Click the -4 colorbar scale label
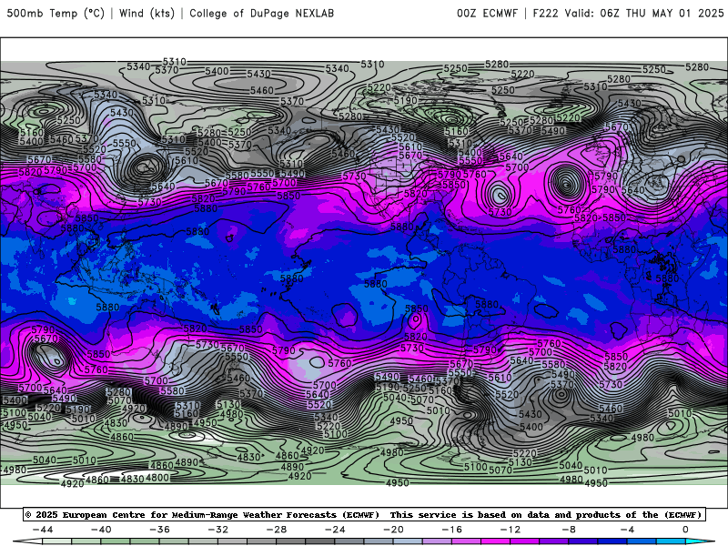This screenshot has width=728, height=546. click(x=627, y=530)
